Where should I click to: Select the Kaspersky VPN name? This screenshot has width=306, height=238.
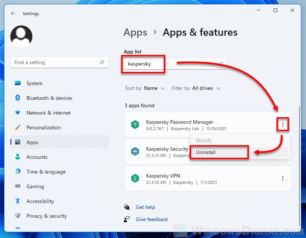163,176
